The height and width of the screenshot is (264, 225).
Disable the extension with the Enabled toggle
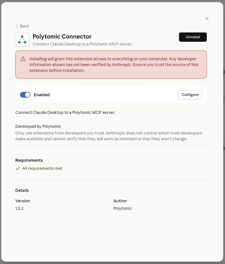coord(25,95)
